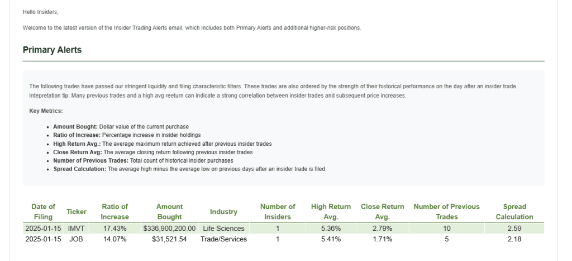The image size is (572, 261).
Task: Click the Ticker column header
Action: click(x=77, y=212)
